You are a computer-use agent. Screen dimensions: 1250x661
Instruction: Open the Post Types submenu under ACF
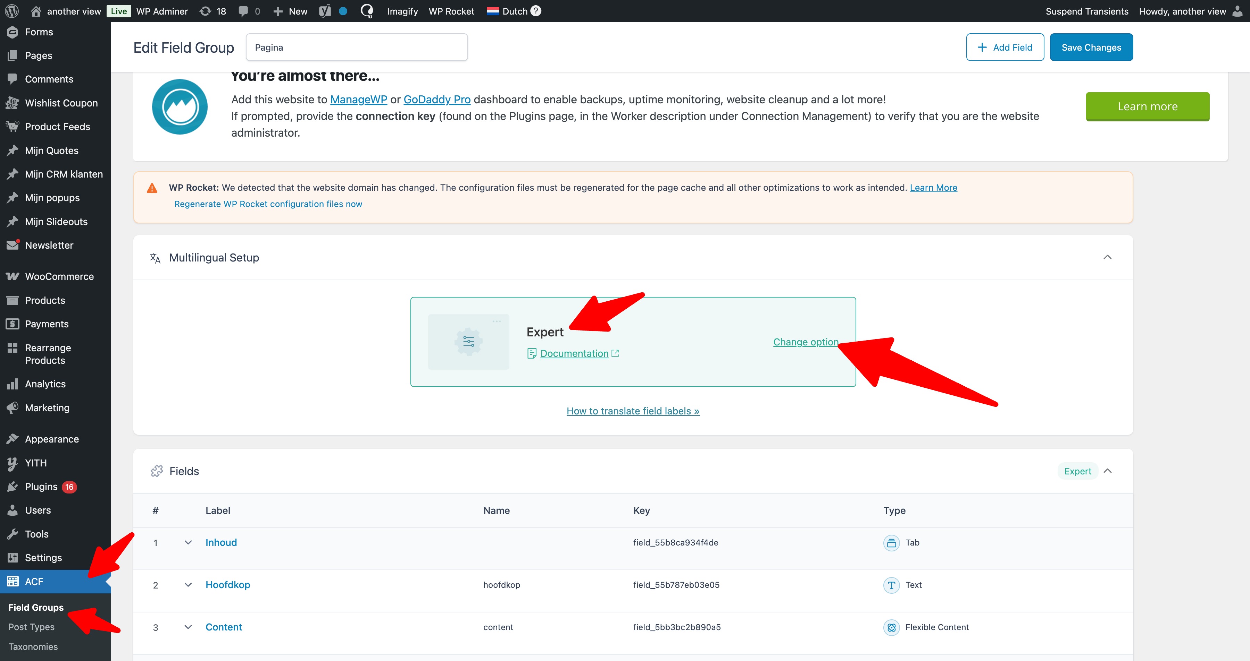[x=31, y=627]
